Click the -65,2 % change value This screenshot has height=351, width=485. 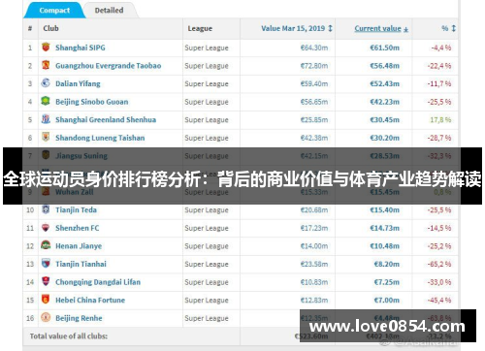coord(439,265)
